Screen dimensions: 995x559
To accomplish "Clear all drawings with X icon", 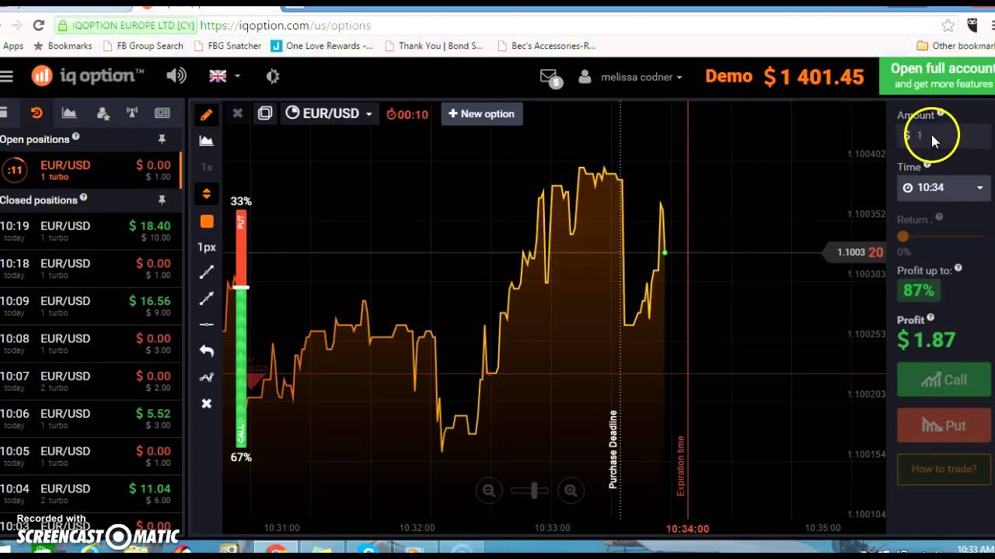I will (206, 404).
